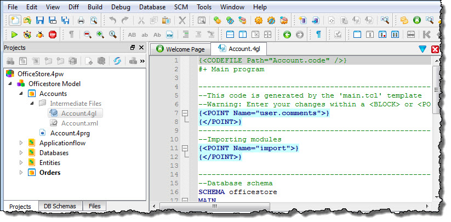Image resolution: width=451 pixels, height=222 pixels.
Task: Collapse the Accounts tree node
Action: pos(22,94)
